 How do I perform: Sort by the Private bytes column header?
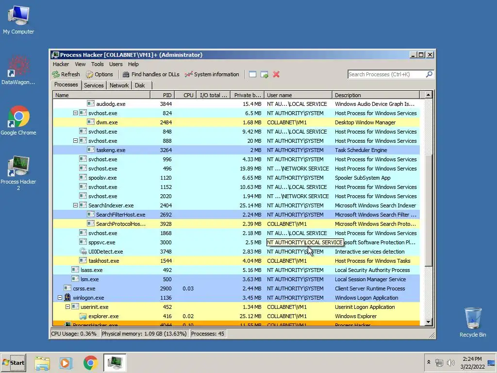[x=247, y=95]
